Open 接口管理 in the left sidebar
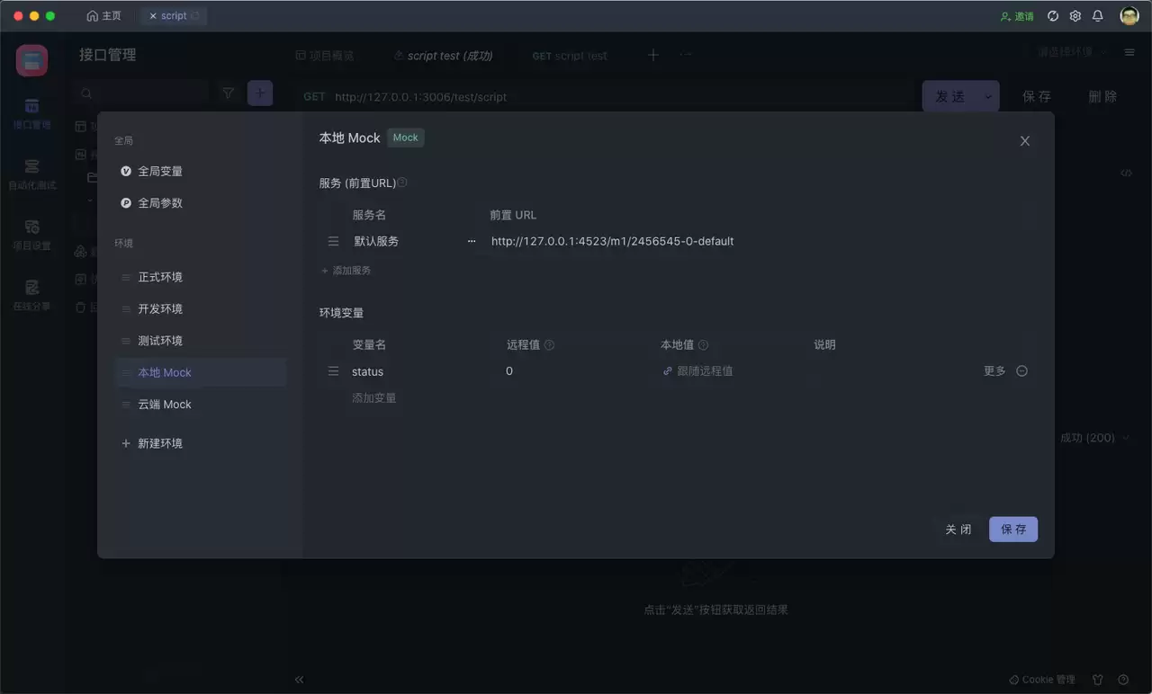The image size is (1152, 694). pos(31,114)
